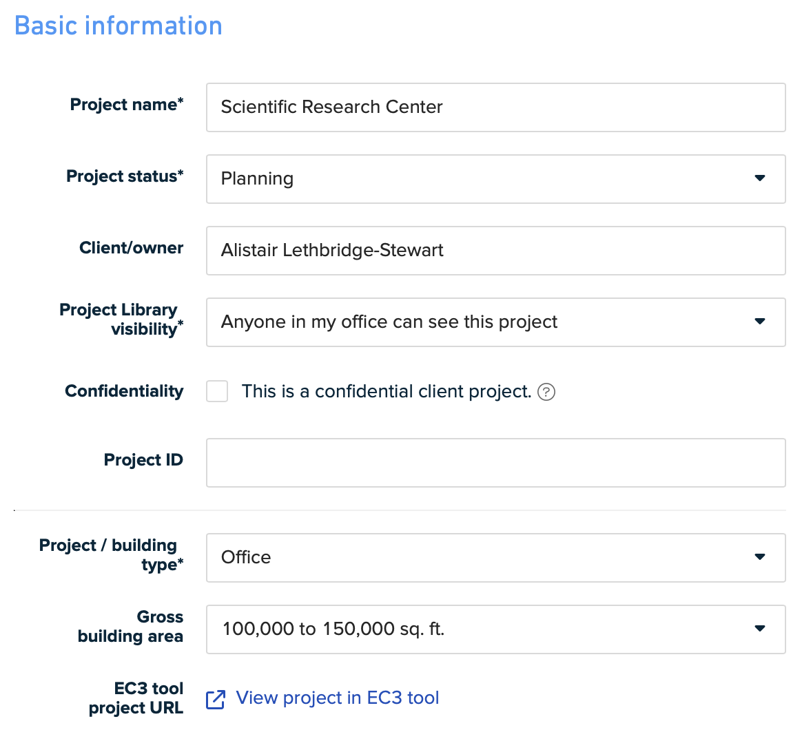Tick the confidential client project checkbox

pyautogui.click(x=217, y=391)
